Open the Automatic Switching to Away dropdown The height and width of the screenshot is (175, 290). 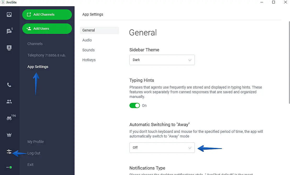(162, 148)
